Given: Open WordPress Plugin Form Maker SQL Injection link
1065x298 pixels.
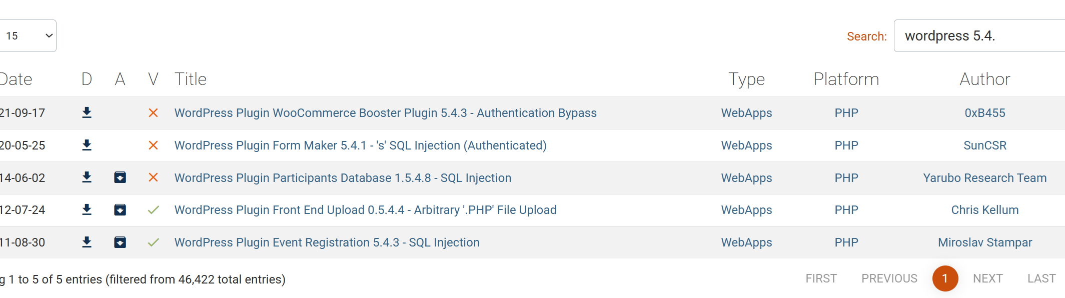Looking at the screenshot, I should click(x=360, y=145).
